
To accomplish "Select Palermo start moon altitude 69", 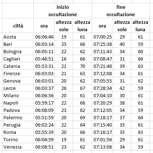I will pyautogui.click(x=82, y=117).
